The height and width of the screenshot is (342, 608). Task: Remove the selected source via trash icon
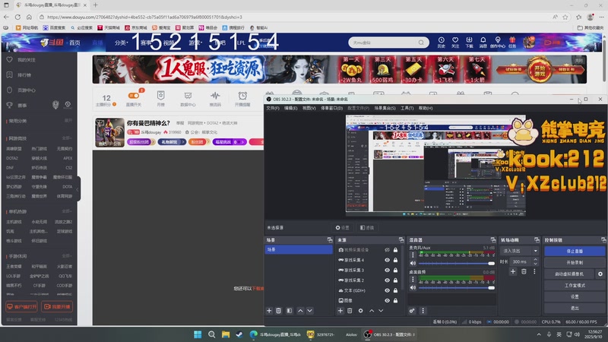pyautogui.click(x=350, y=311)
